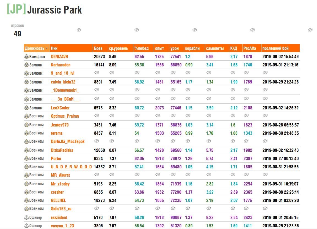Viewport: 317px width, 229px height.
Task: Click hidden-eye icon in К/Д column for ___3a_BCnH___
Action: (x=233, y=98)
